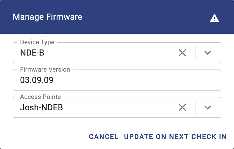
Task: Click the 03.09.09 version text
Action: 37,80
